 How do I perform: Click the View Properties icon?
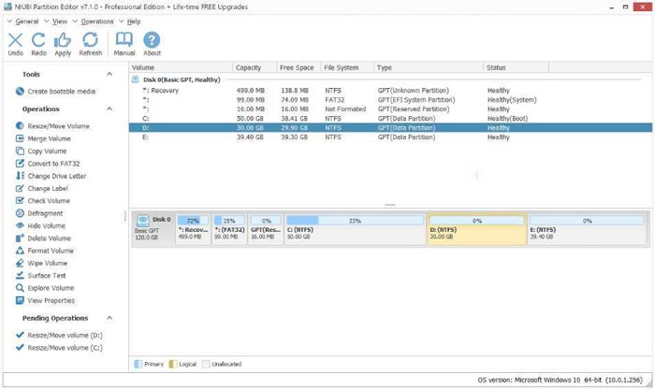(x=20, y=300)
